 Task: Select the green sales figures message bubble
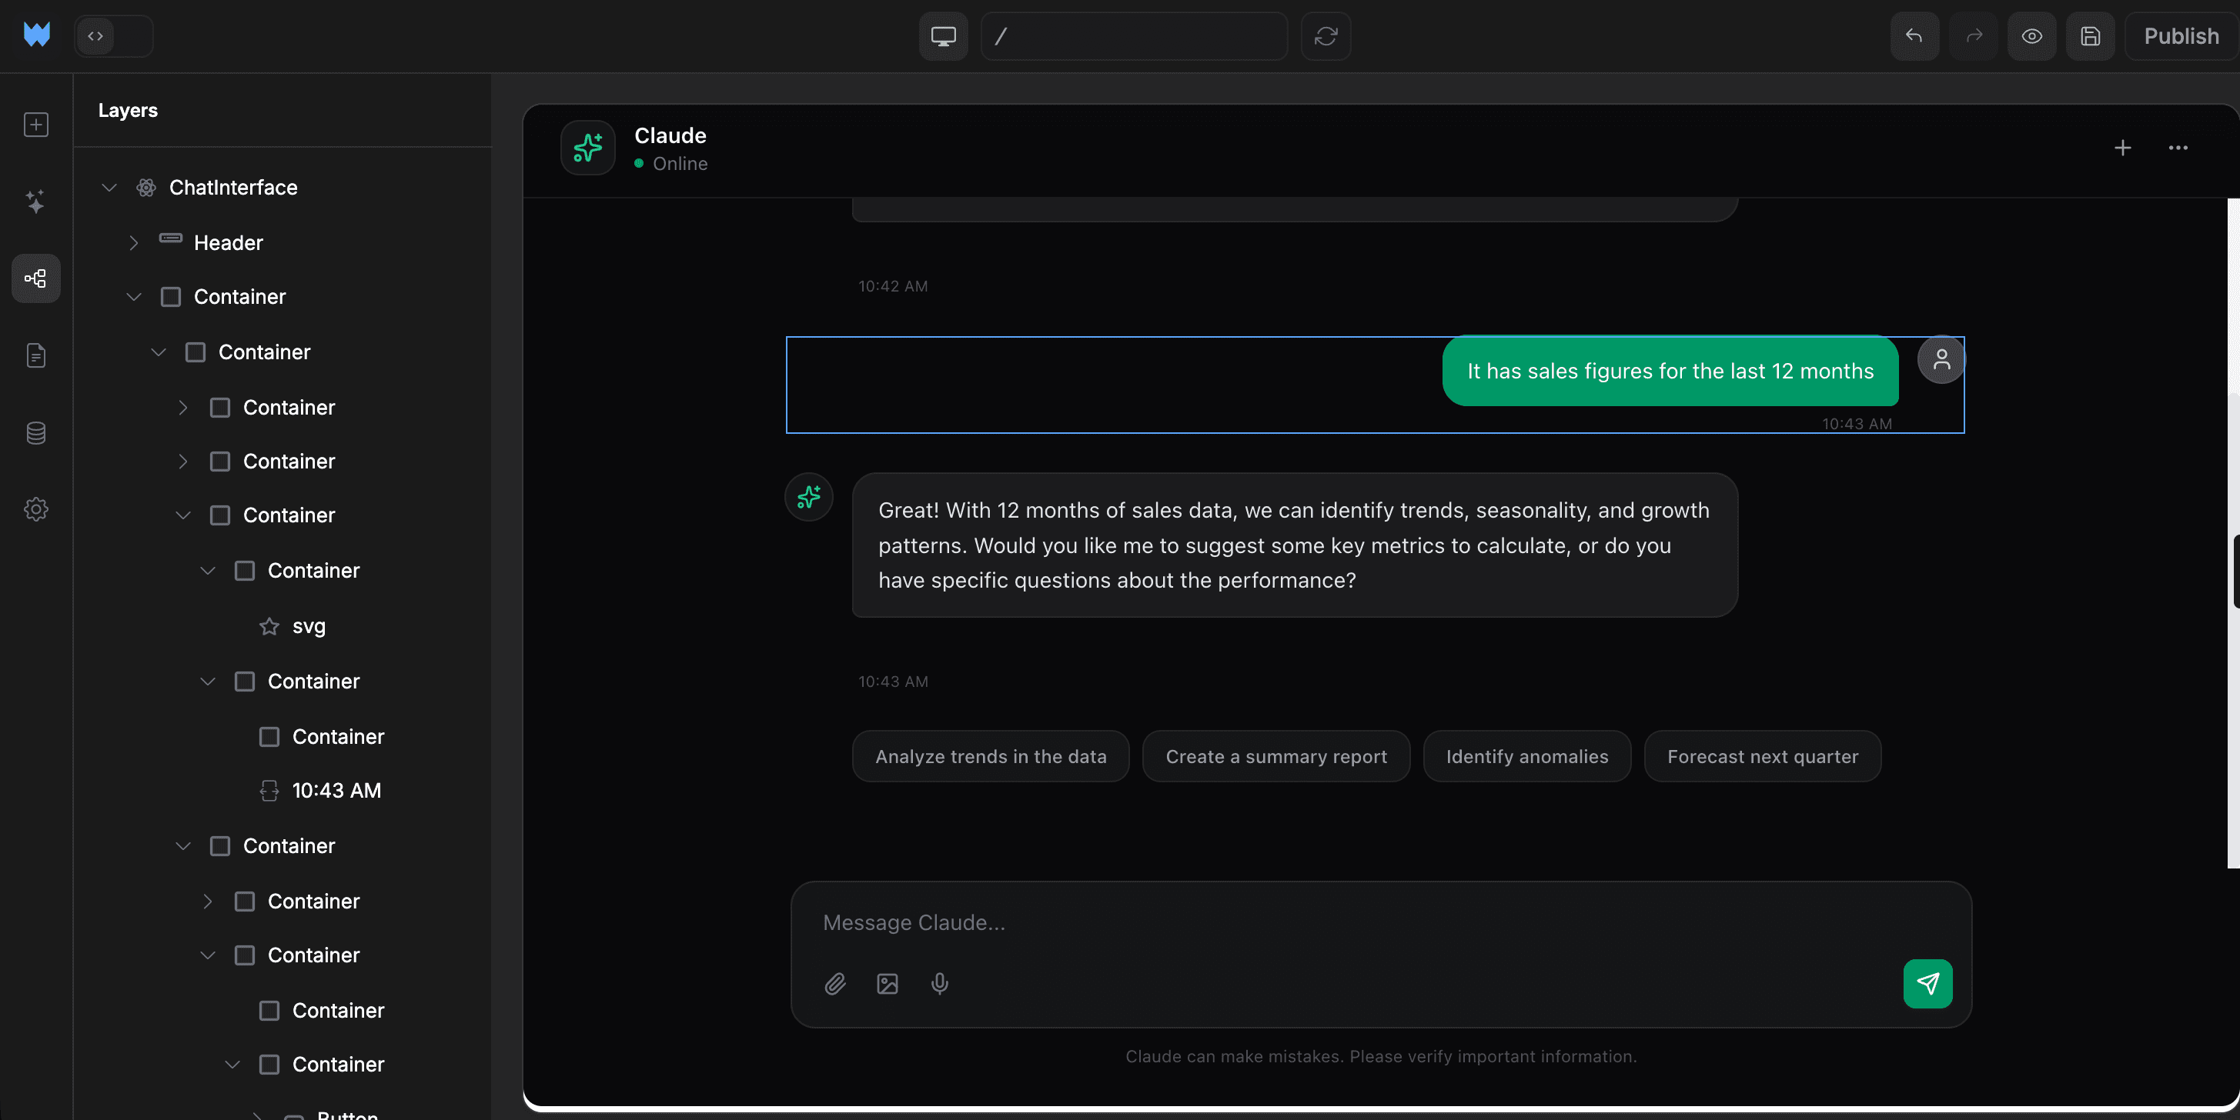(x=1670, y=371)
